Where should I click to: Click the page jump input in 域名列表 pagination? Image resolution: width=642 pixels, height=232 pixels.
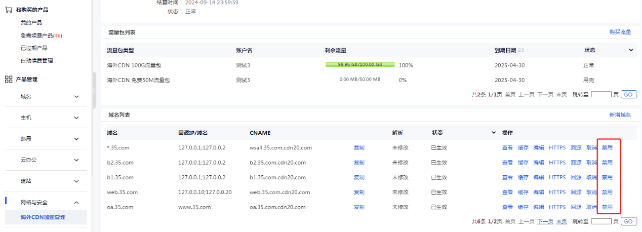[x=601, y=221]
